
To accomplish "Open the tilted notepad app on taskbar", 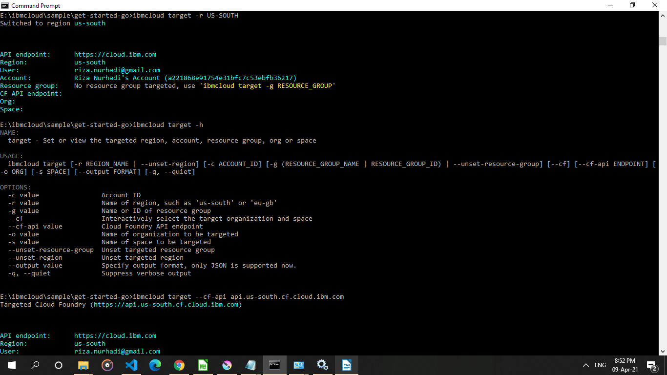I will pyautogui.click(x=251, y=365).
